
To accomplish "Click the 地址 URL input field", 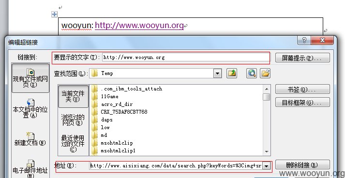I will click(x=176, y=166).
